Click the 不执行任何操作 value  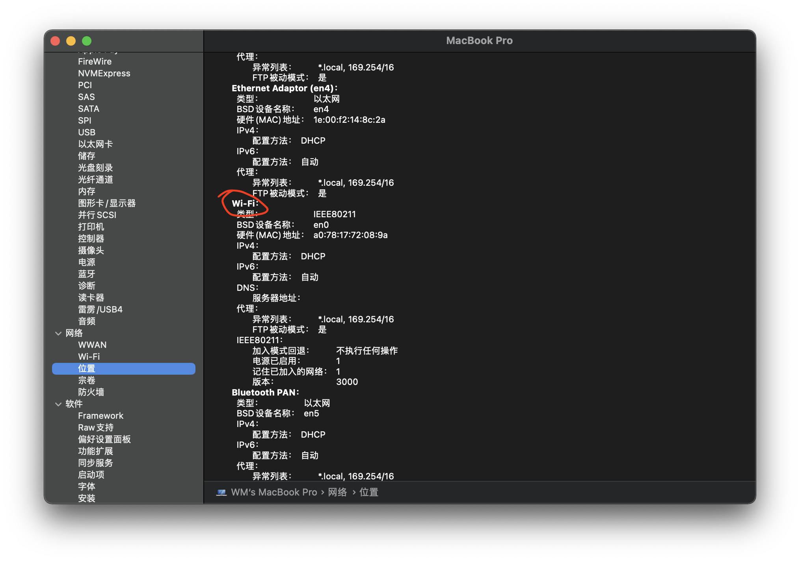click(367, 351)
